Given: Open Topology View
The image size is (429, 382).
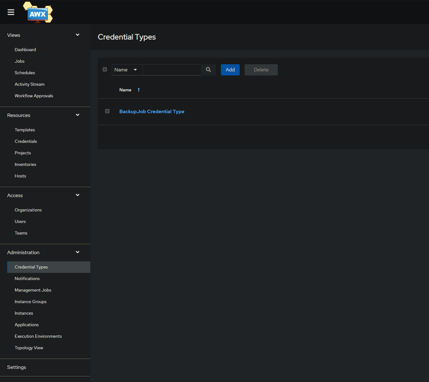Looking at the screenshot, I should pos(29,348).
